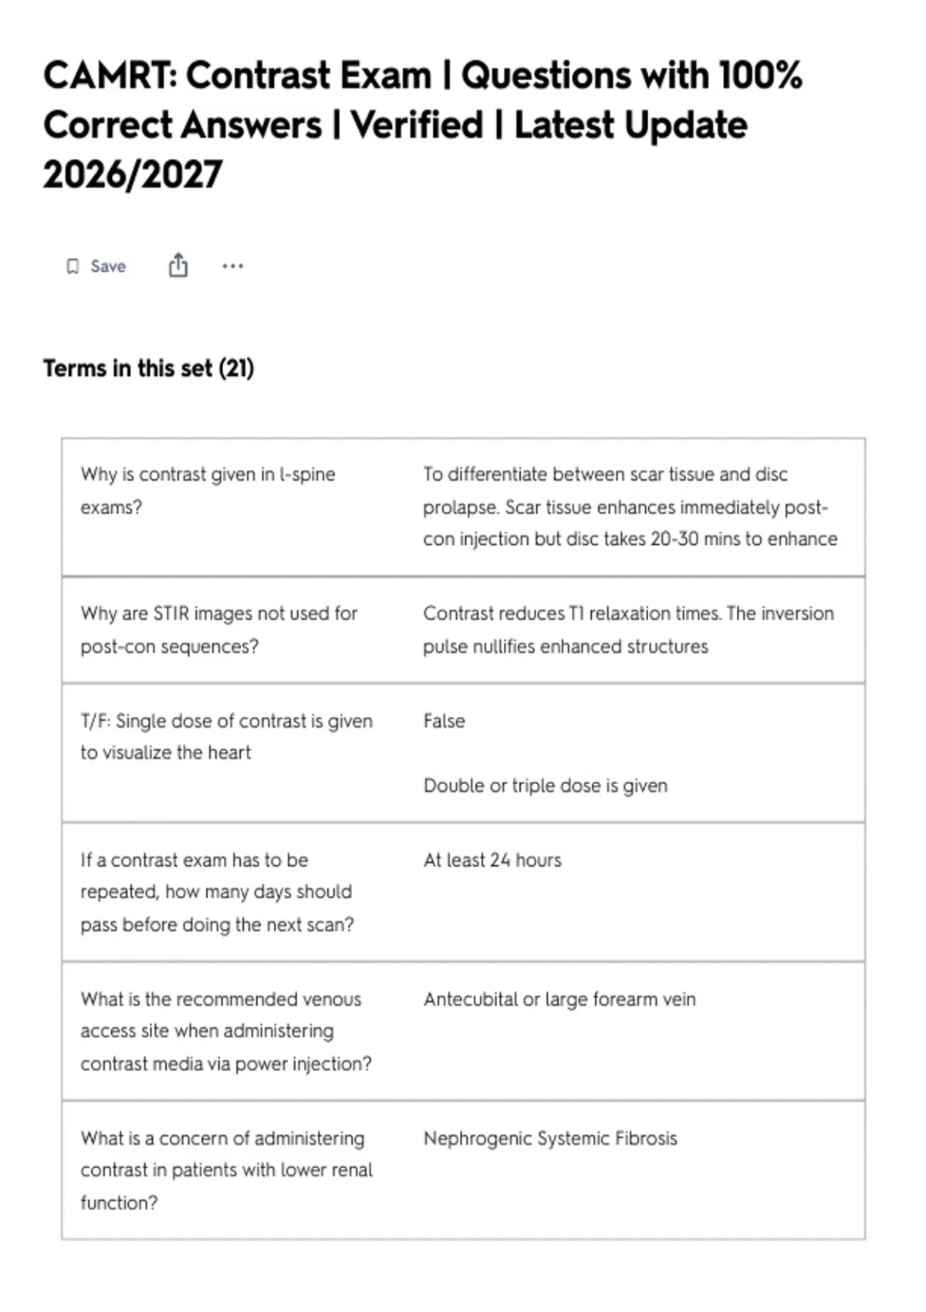Click the Save label text
The height and width of the screenshot is (1312, 926).
tap(108, 266)
